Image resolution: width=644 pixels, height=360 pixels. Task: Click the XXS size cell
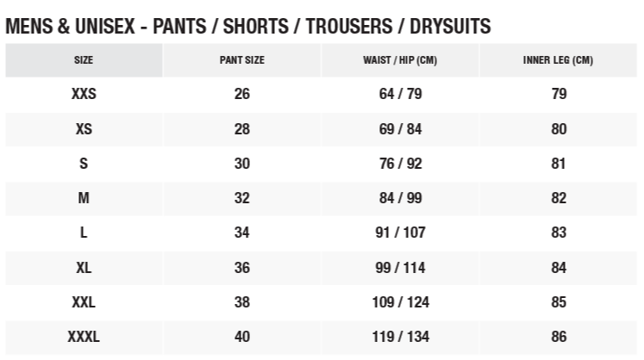84,94
